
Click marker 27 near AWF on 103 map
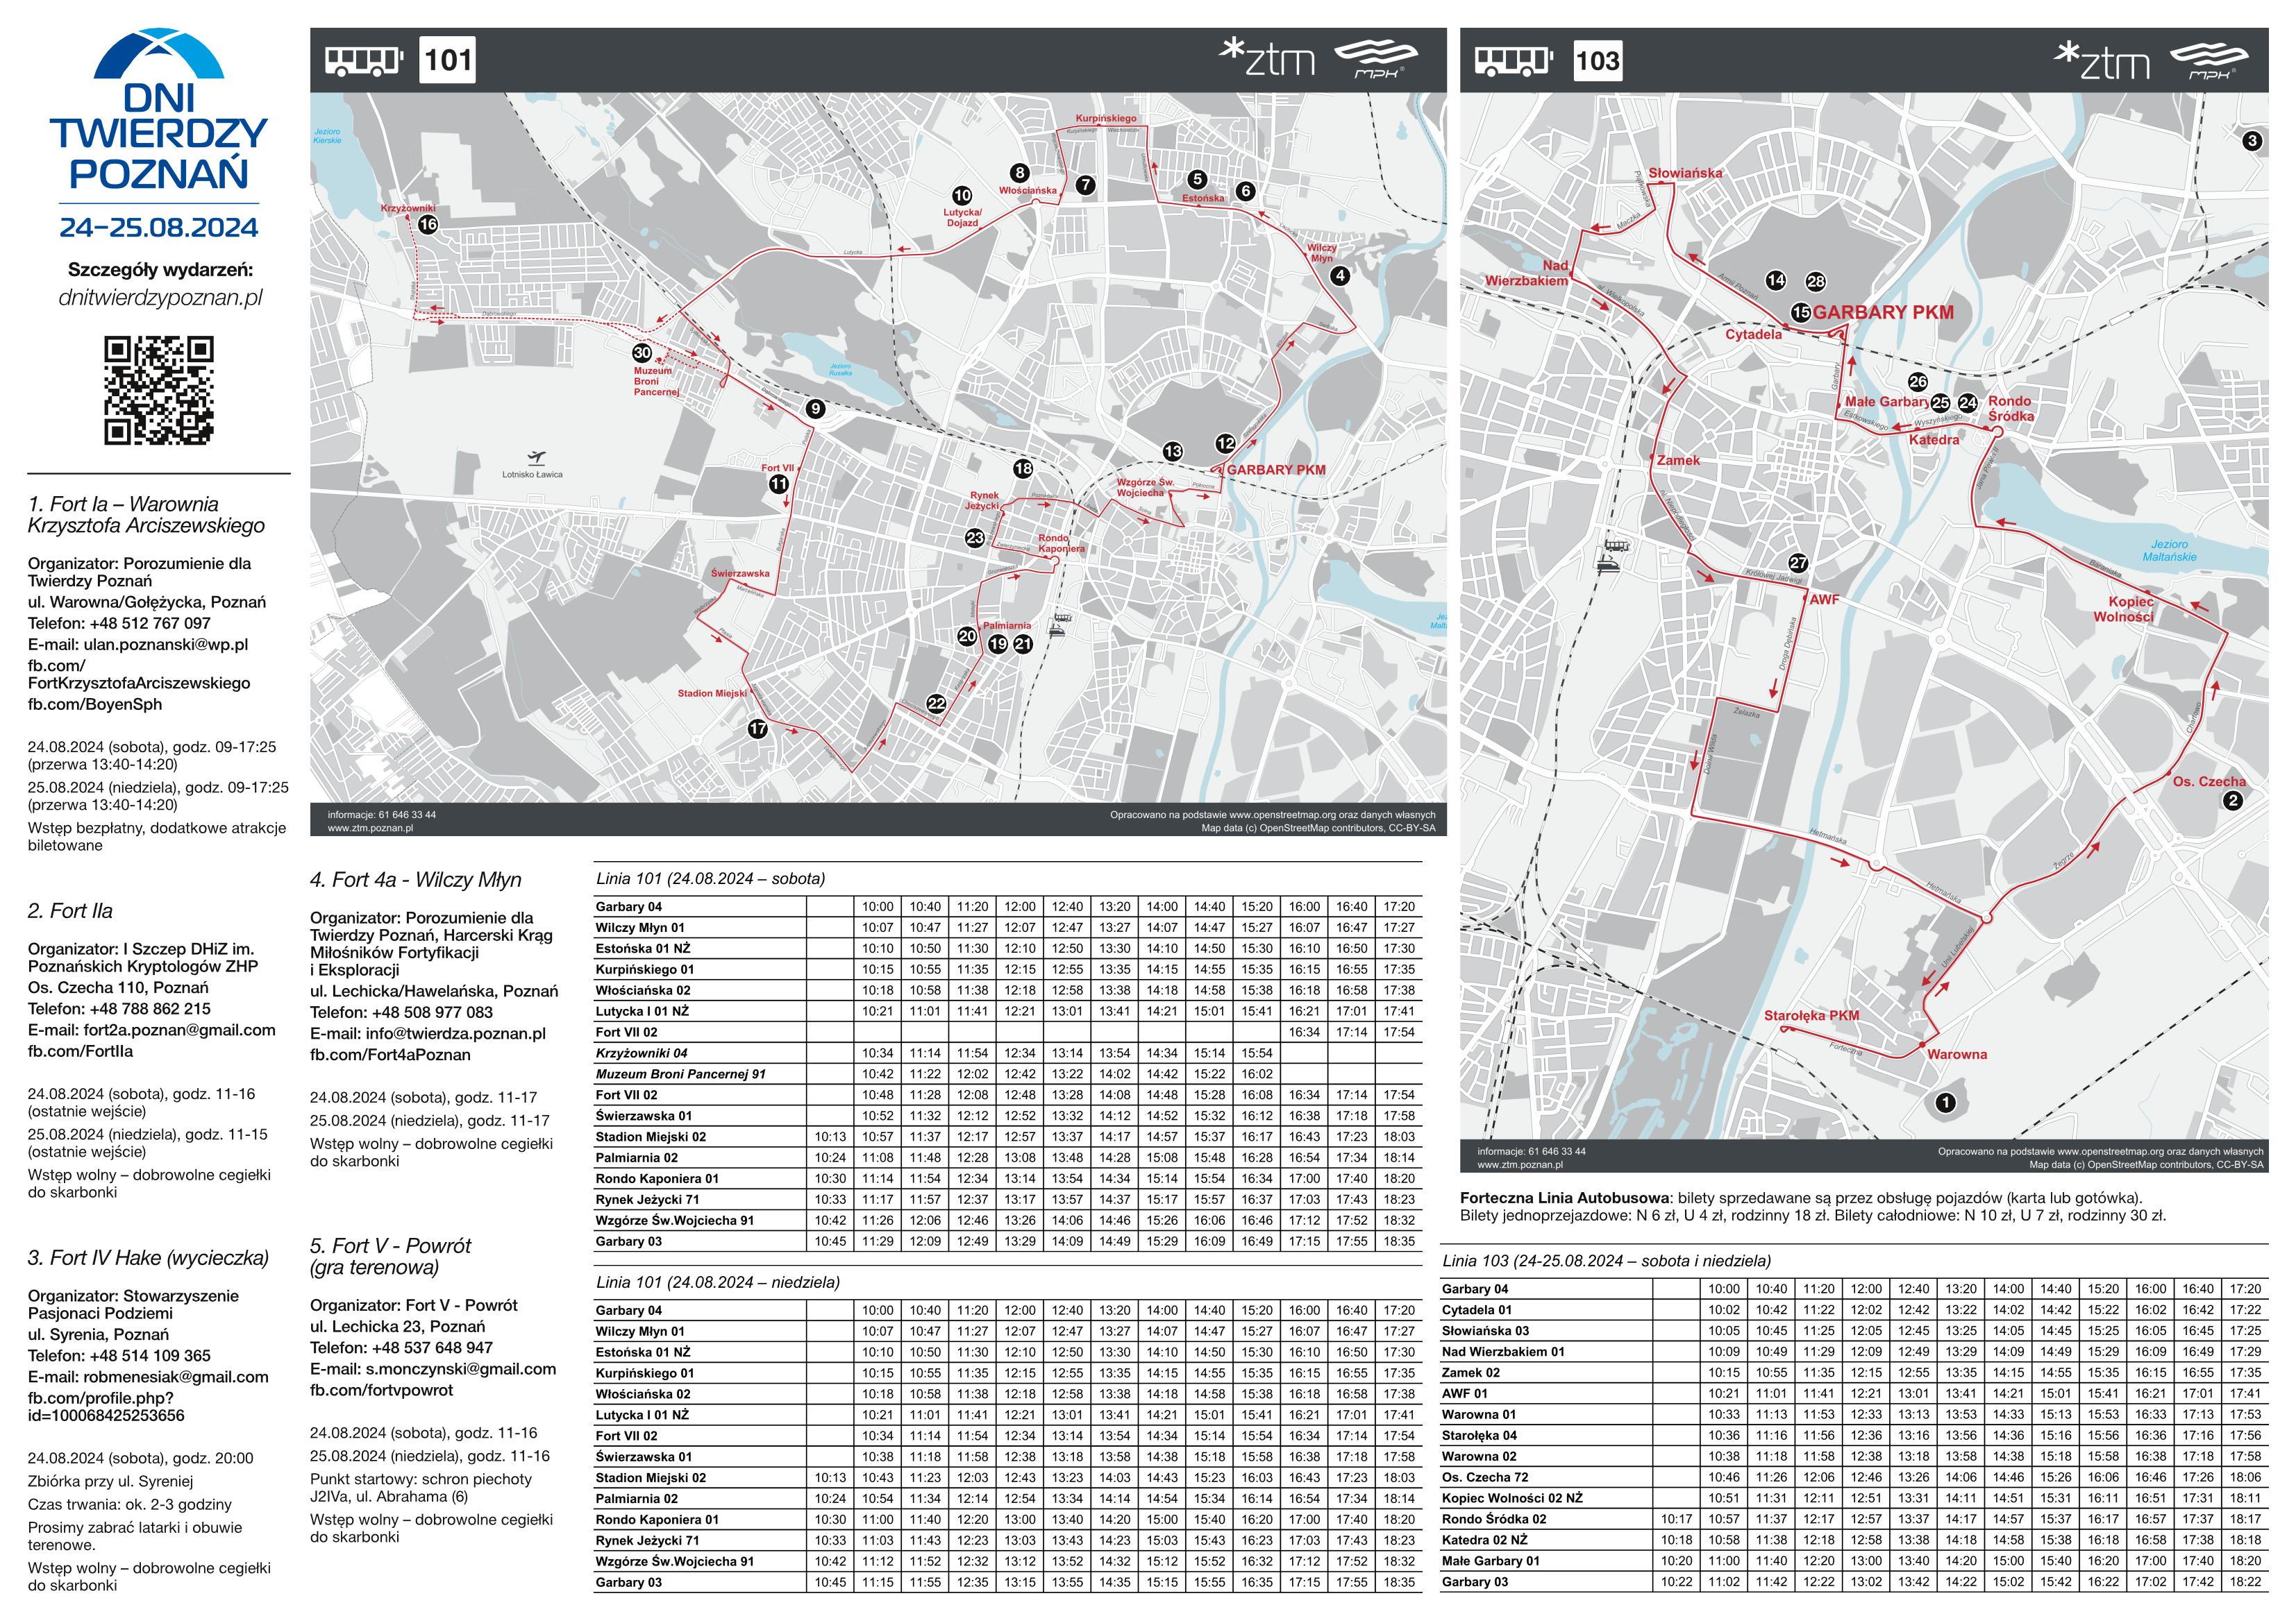1798,563
